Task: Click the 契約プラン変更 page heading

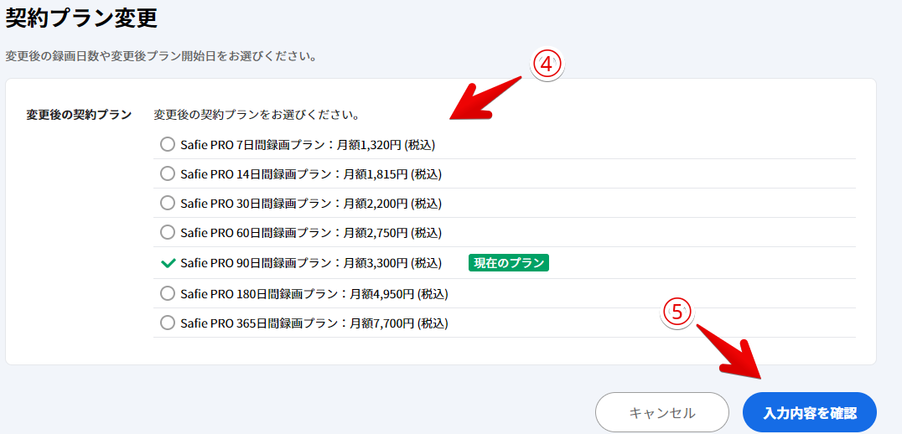Action: 81,19
